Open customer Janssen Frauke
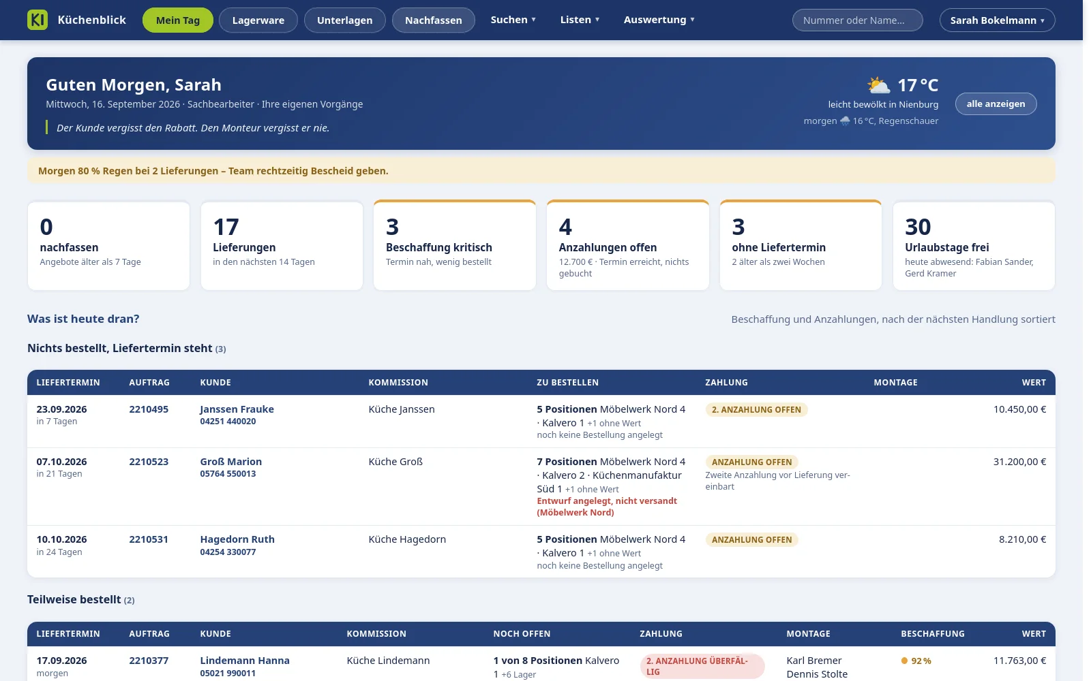The height and width of the screenshot is (681, 1091). click(x=237, y=409)
